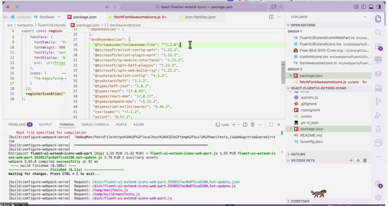Open Source Control view in activity bar

[378, 101]
